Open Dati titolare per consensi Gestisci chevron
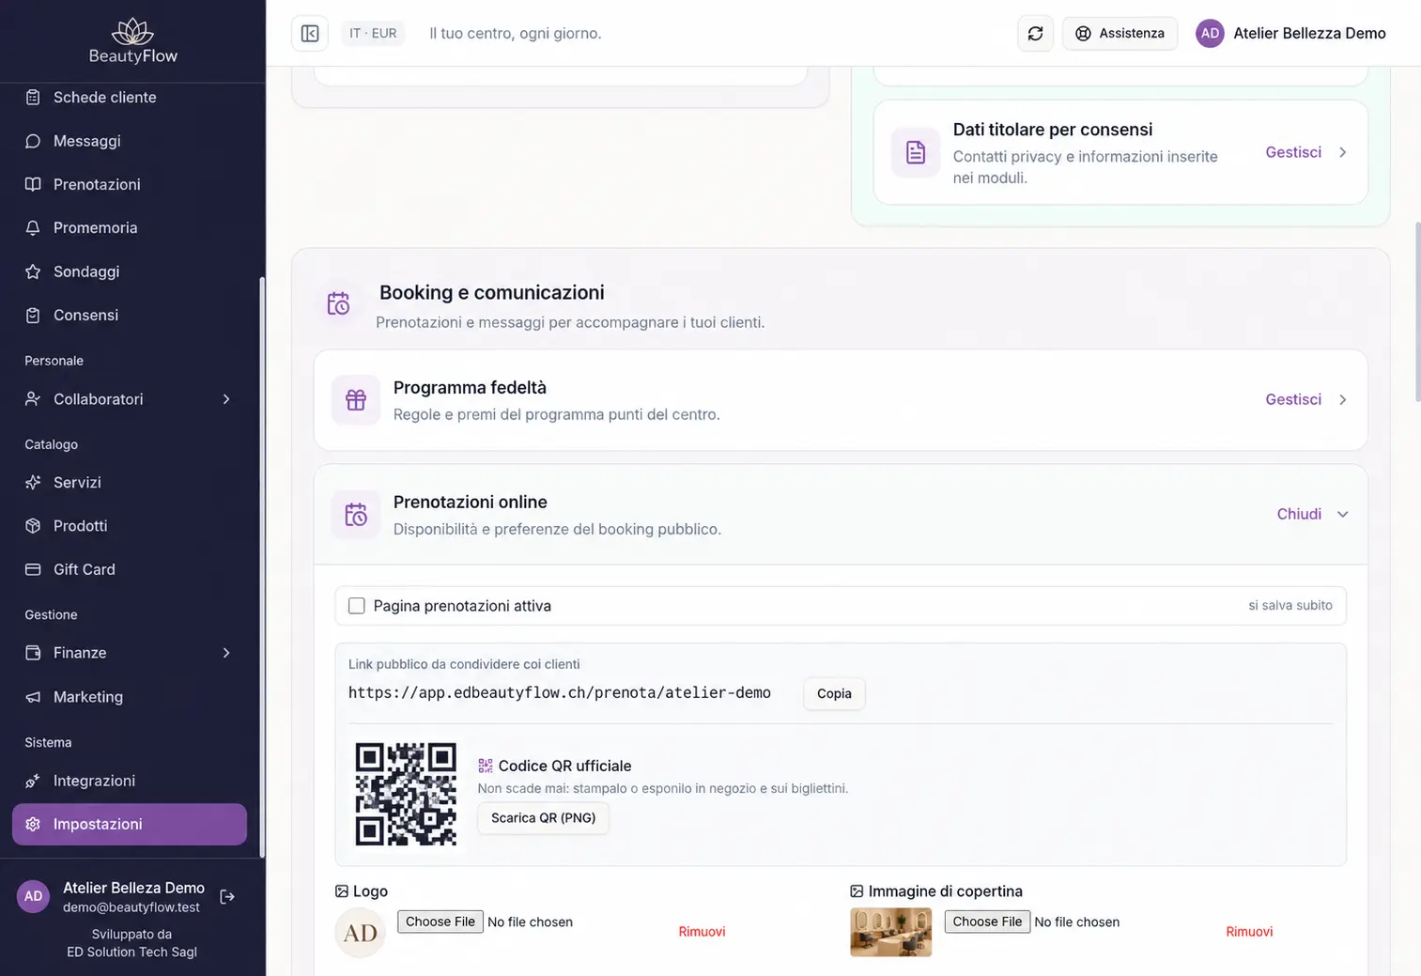 click(x=1343, y=152)
